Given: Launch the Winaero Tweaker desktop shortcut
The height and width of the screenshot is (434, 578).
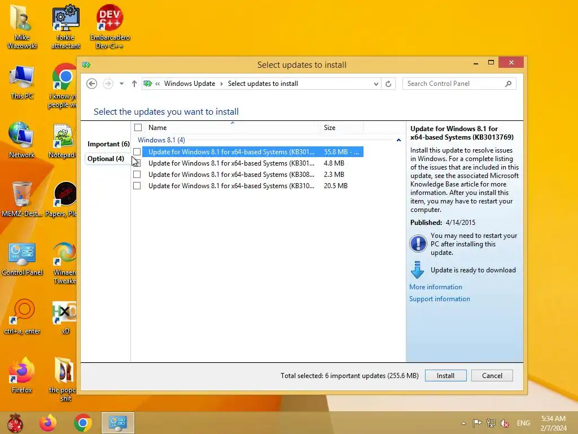Looking at the screenshot, I should (x=64, y=262).
